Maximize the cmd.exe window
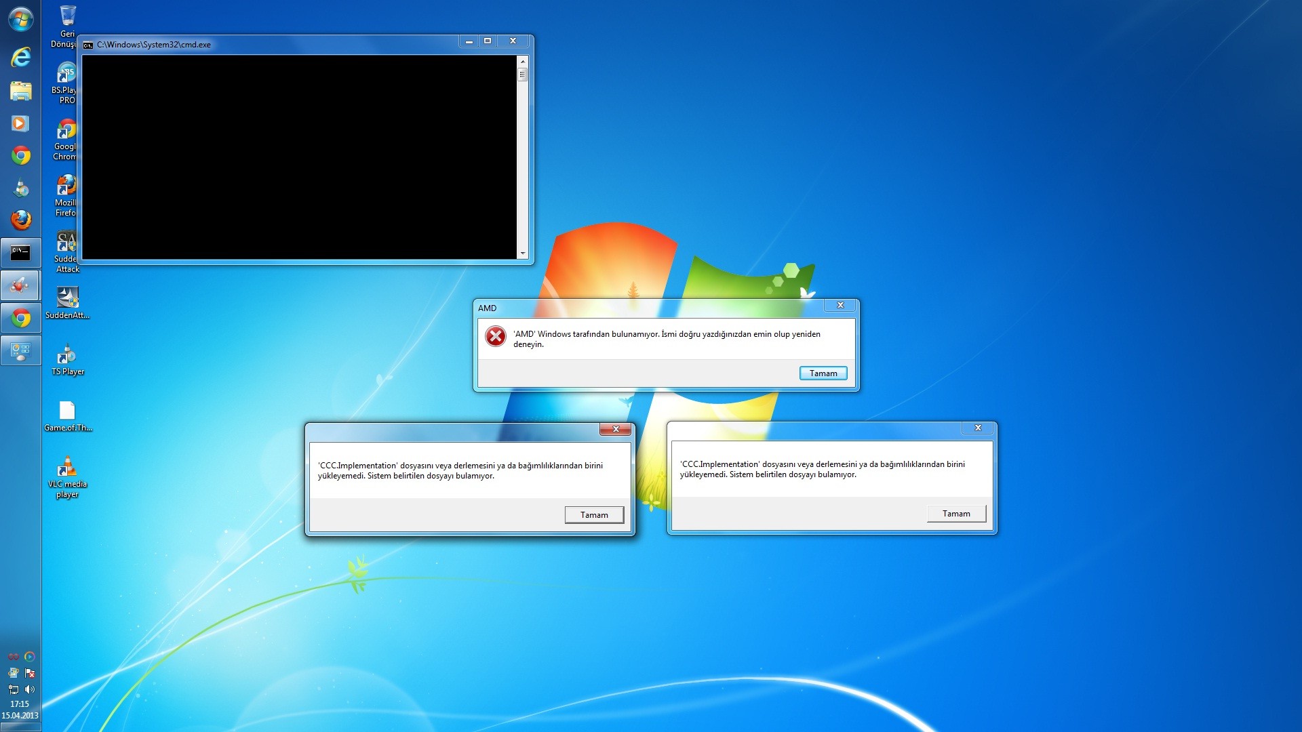 tap(487, 41)
